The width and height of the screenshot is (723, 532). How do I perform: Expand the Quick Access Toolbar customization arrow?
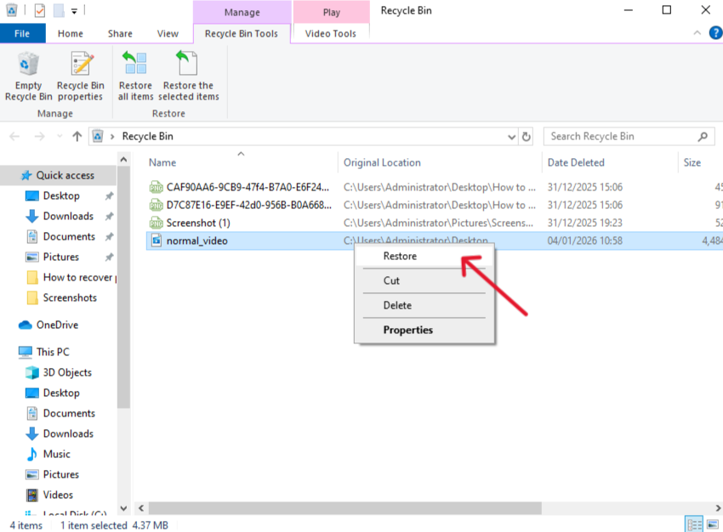(73, 10)
